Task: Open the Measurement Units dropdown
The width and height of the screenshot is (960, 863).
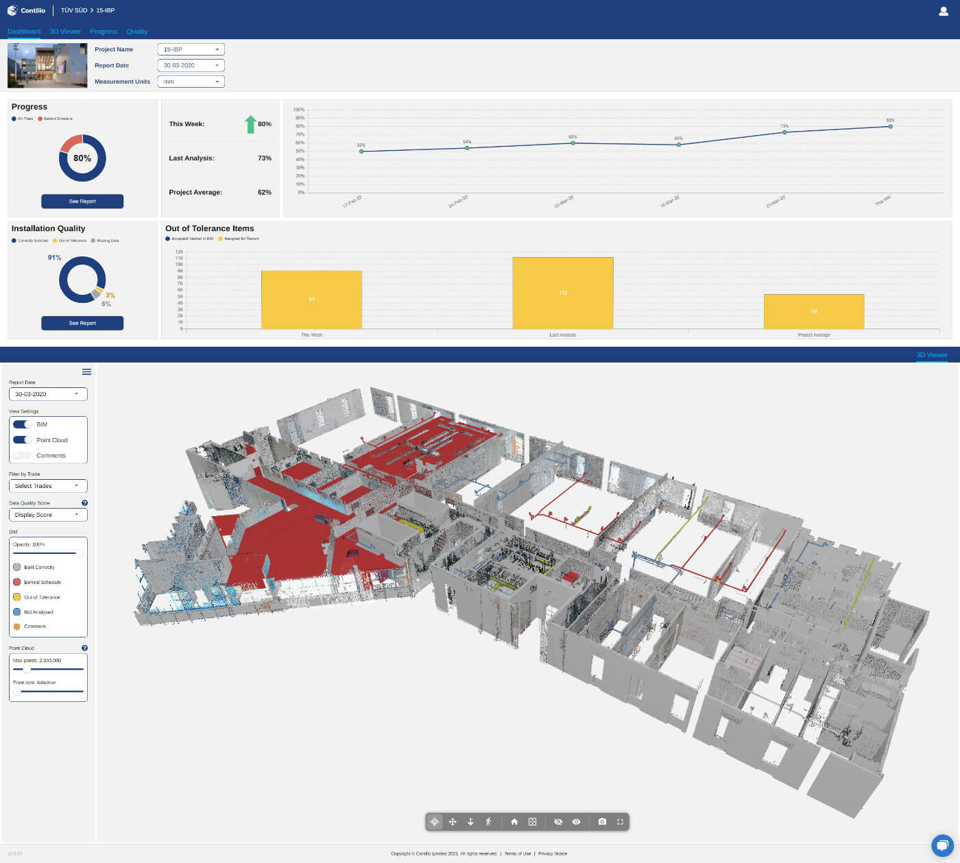Action: (191, 81)
